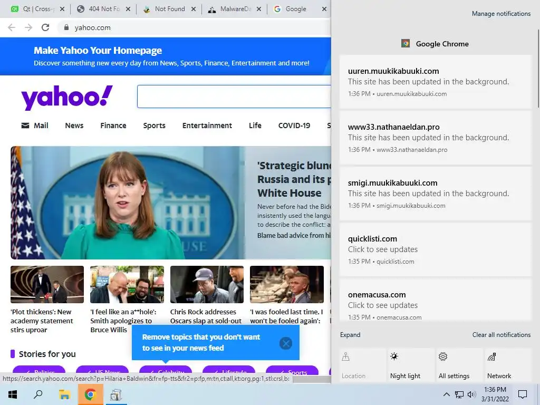The image size is (540, 405).
Task: Open the Windows Start menu
Action: pyautogui.click(x=13, y=394)
